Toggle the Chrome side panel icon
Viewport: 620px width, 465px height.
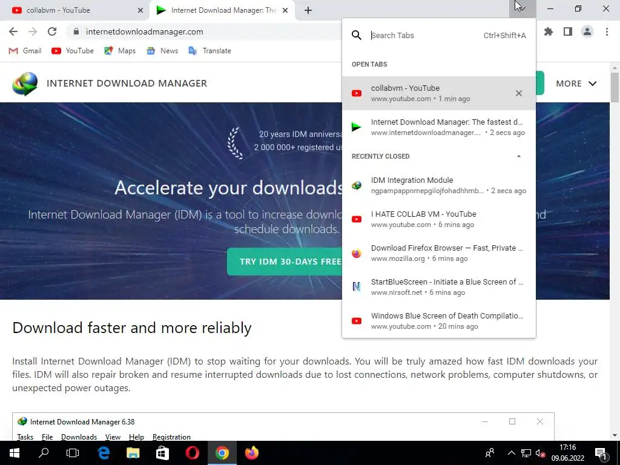click(x=568, y=31)
